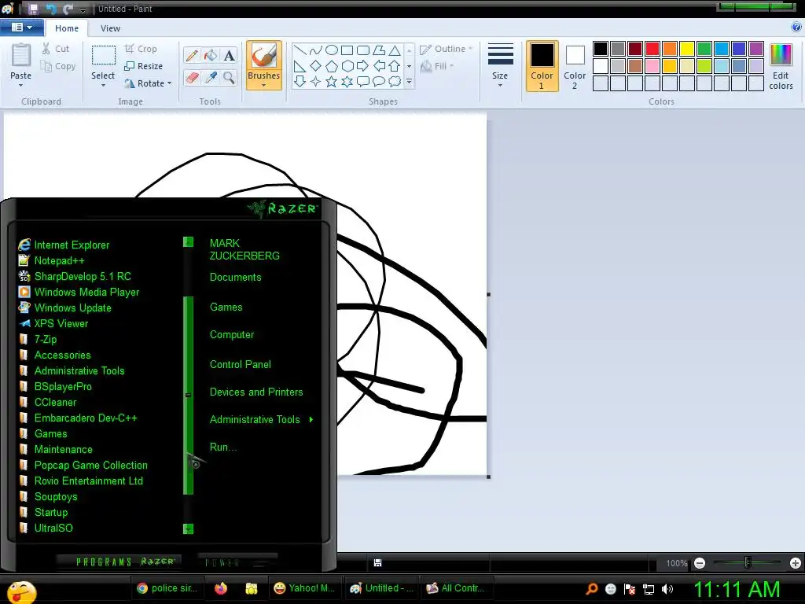Open the Resize dialog

pos(144,66)
